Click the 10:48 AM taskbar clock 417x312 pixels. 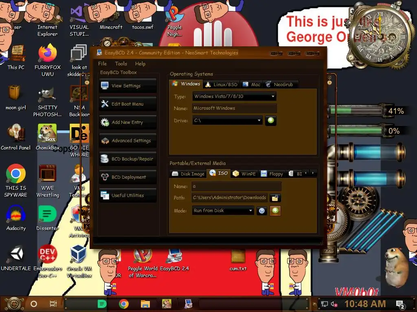(365, 304)
